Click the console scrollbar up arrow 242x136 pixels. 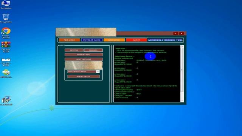[x=182, y=46]
